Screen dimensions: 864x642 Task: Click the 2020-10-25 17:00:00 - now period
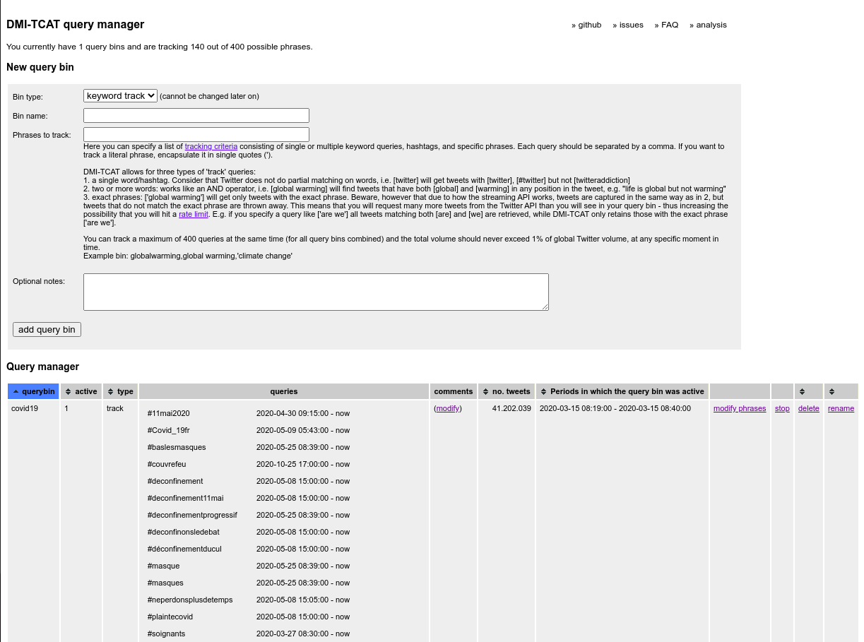coord(303,464)
